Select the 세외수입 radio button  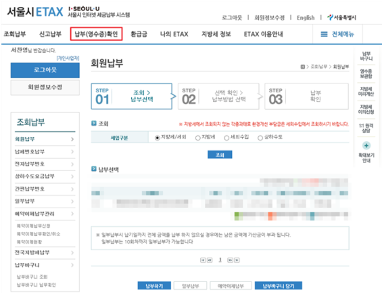226,138
